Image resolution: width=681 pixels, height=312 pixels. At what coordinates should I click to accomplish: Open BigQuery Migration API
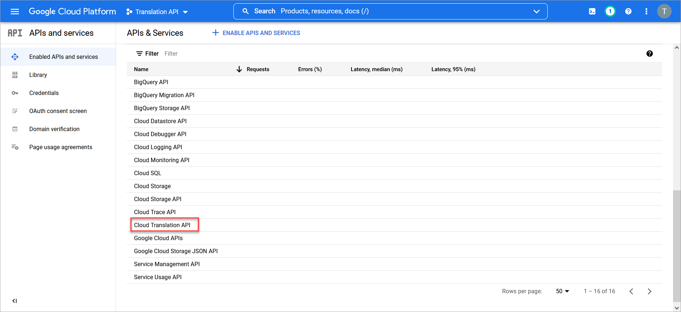coord(164,95)
